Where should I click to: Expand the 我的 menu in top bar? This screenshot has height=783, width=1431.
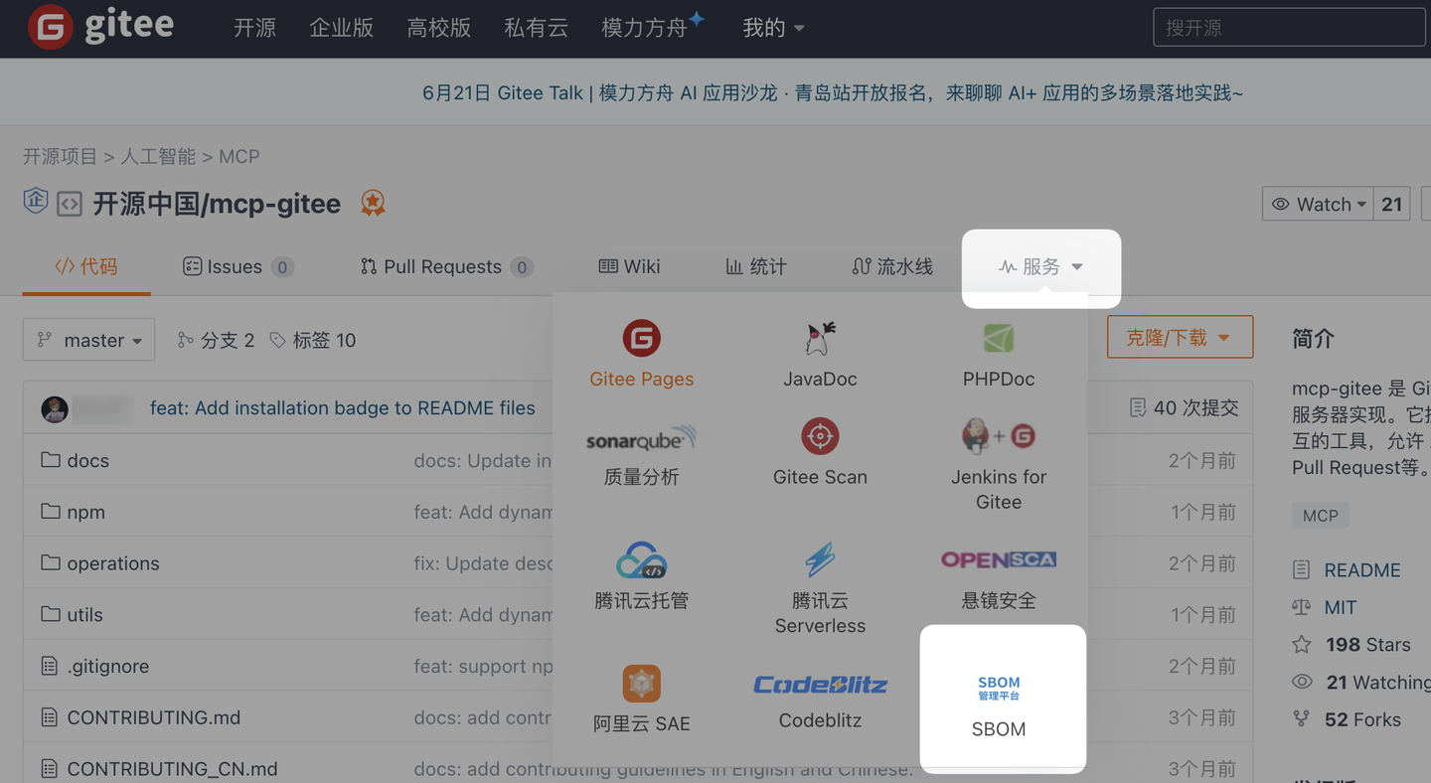pyautogui.click(x=773, y=28)
